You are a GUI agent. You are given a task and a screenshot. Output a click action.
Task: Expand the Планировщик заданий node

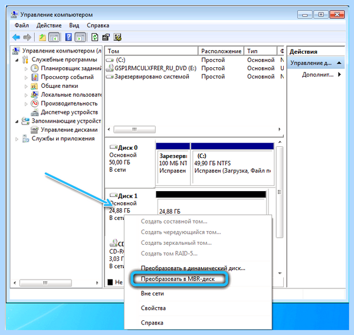pyautogui.click(x=26, y=68)
